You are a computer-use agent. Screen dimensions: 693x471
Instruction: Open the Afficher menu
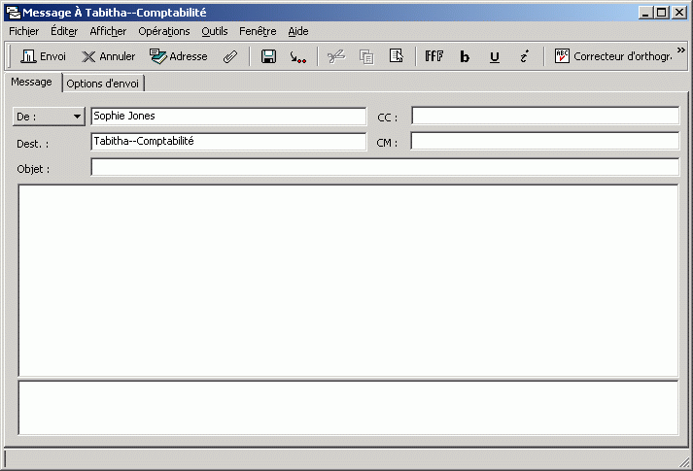(108, 31)
